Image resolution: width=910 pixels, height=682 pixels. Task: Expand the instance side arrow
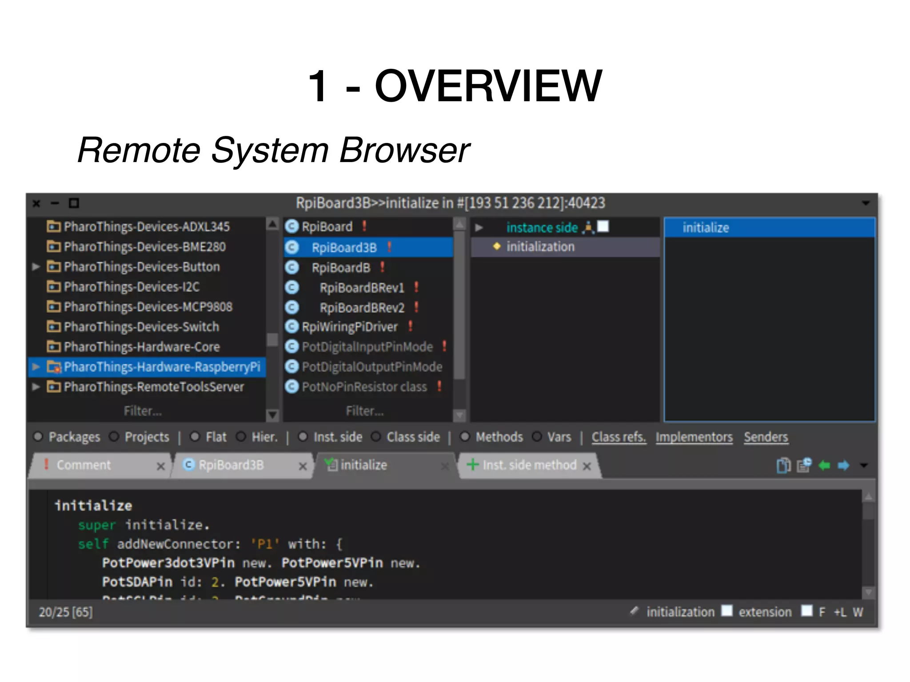point(479,227)
